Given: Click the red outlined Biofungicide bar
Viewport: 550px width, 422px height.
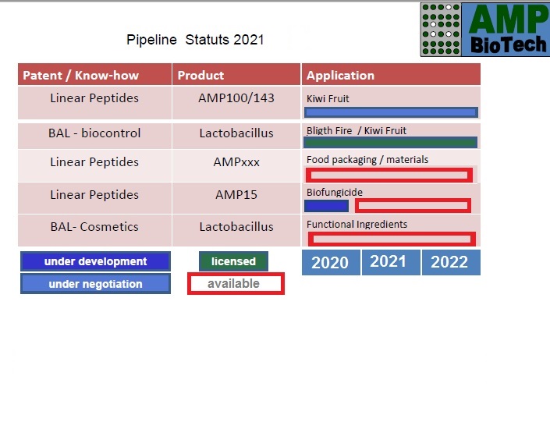Looking at the screenshot, I should [x=413, y=206].
